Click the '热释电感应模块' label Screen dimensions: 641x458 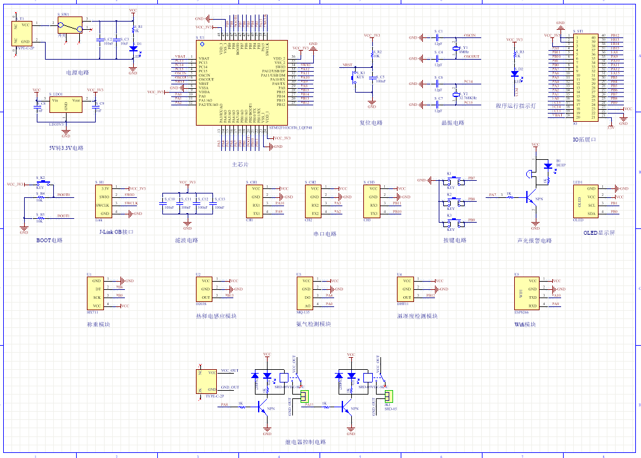coord(216,316)
